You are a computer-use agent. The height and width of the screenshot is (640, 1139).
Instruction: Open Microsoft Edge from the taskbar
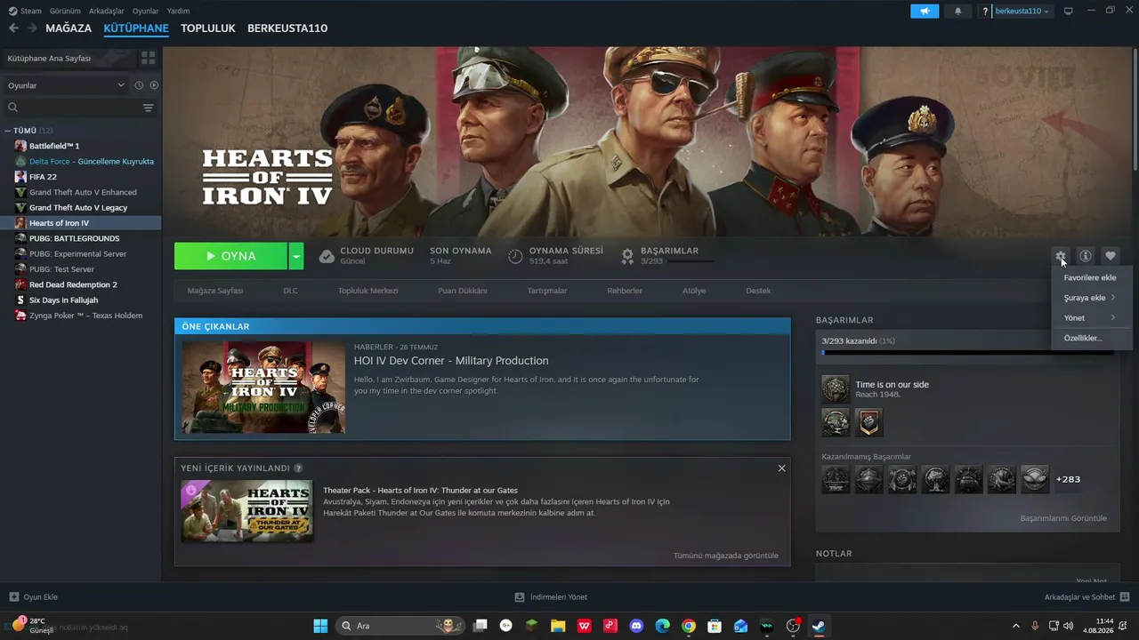[x=662, y=626]
